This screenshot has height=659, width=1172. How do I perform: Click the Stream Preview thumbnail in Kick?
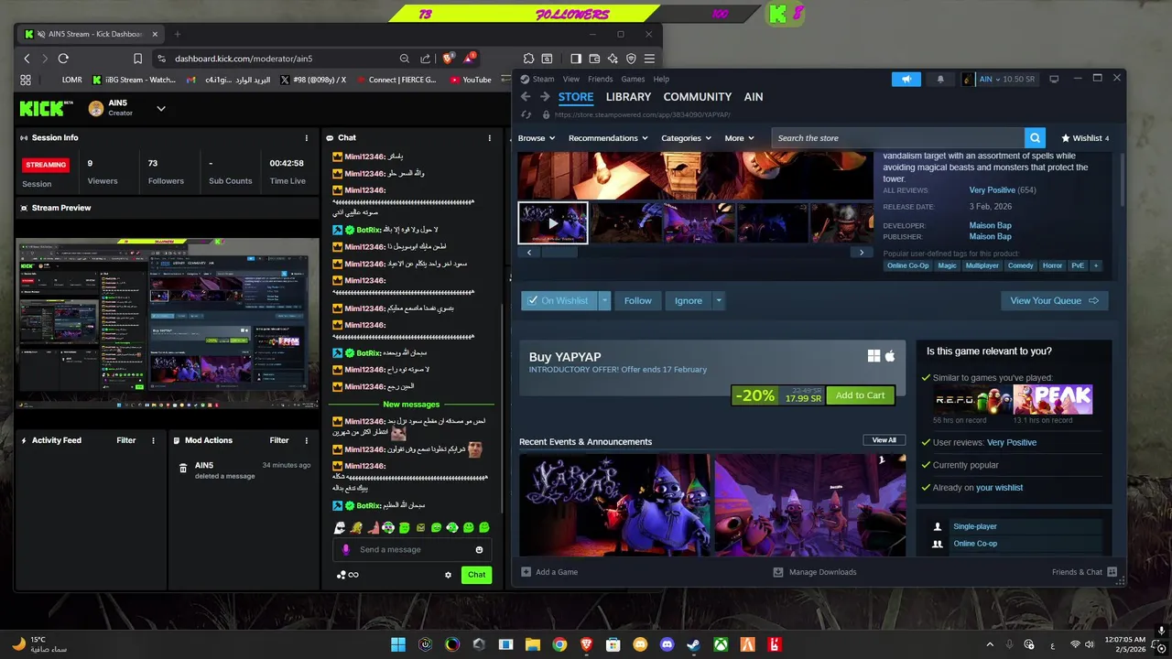167,324
